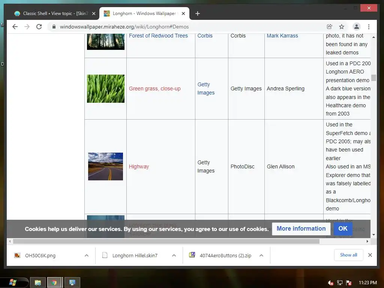Viewport: 384px width, 288px height.
Task: Bookmark this page with star
Action: (x=342, y=27)
